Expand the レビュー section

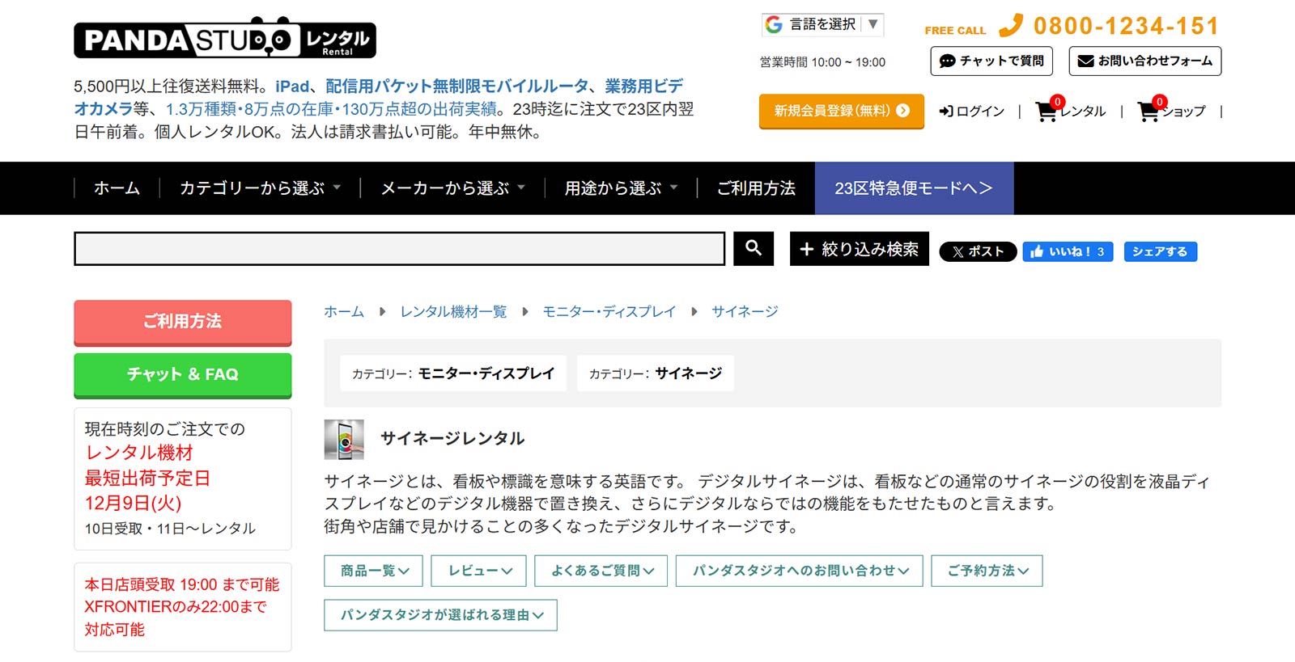coord(479,571)
